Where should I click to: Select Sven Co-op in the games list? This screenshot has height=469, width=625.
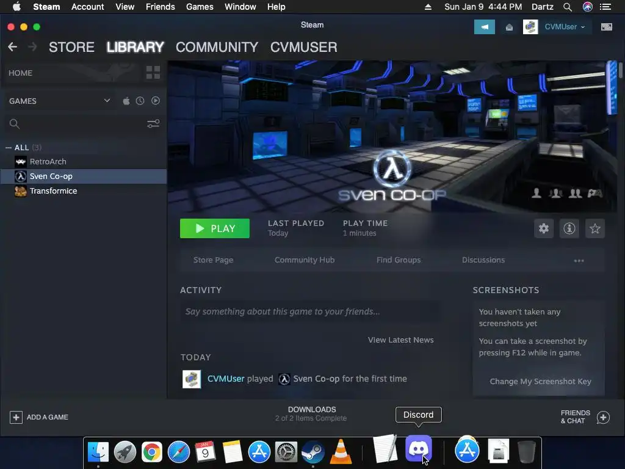coord(84,176)
